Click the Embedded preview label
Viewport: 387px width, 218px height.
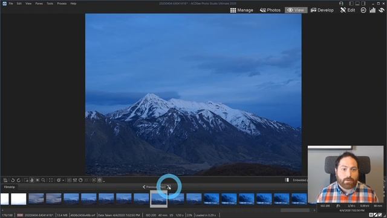coord(300,180)
